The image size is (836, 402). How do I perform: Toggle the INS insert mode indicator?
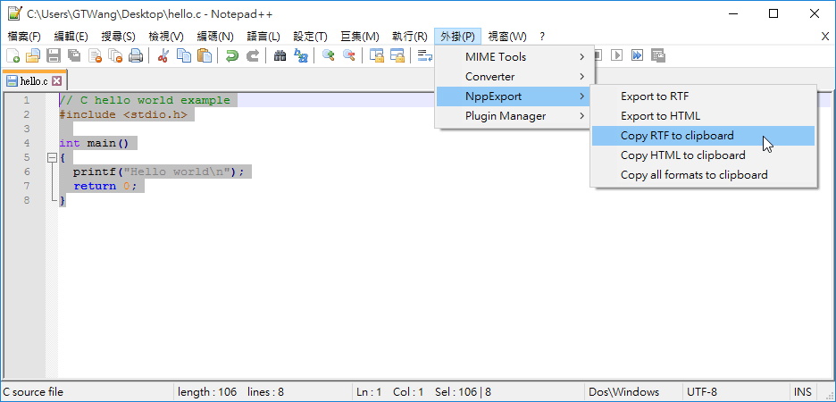[802, 392]
